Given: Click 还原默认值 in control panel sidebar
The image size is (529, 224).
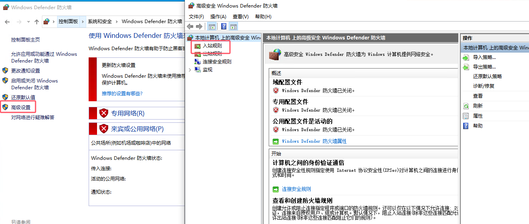Looking at the screenshot, I should 23,97.
